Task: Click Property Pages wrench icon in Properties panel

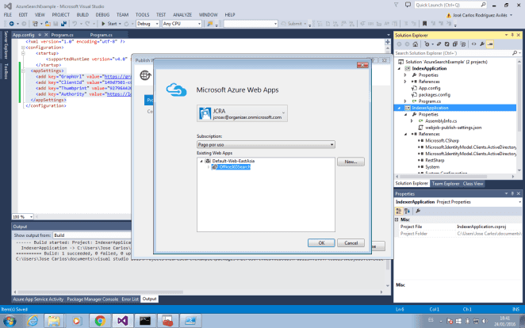Action: pos(418,211)
